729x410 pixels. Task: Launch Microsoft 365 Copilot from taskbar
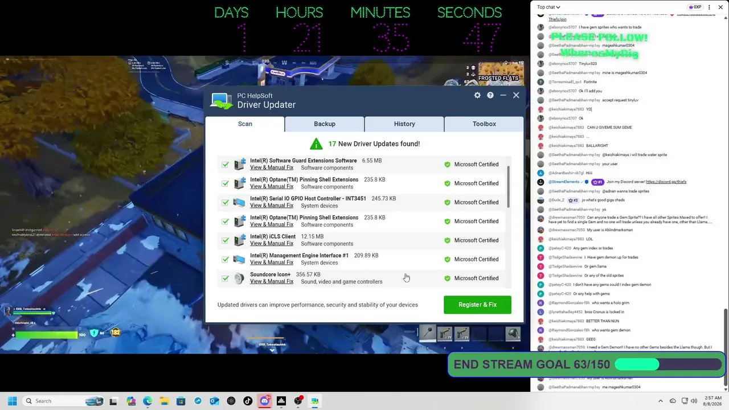131,401
